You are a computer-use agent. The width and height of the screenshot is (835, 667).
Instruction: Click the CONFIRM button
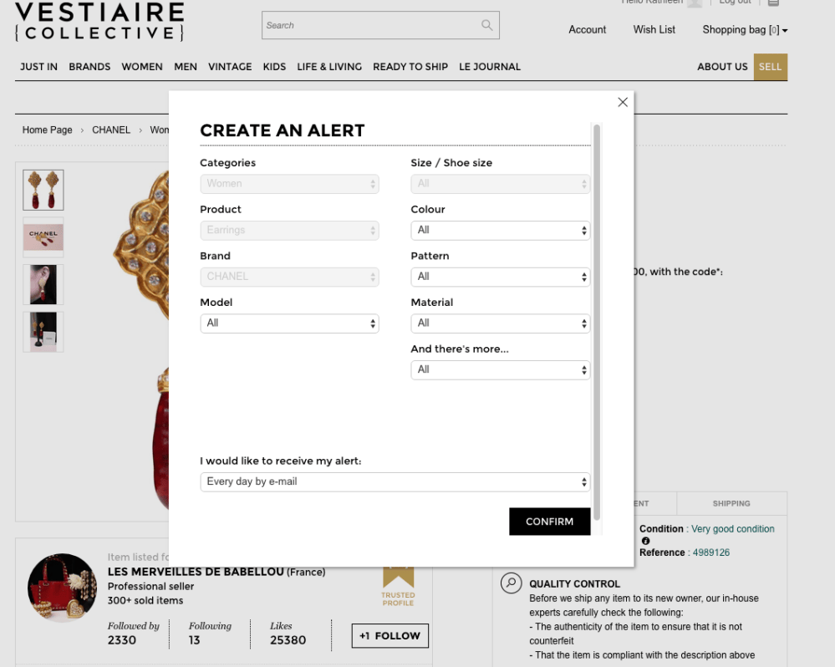pos(550,522)
